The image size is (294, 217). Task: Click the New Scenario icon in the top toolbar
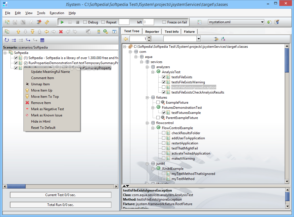7,22
